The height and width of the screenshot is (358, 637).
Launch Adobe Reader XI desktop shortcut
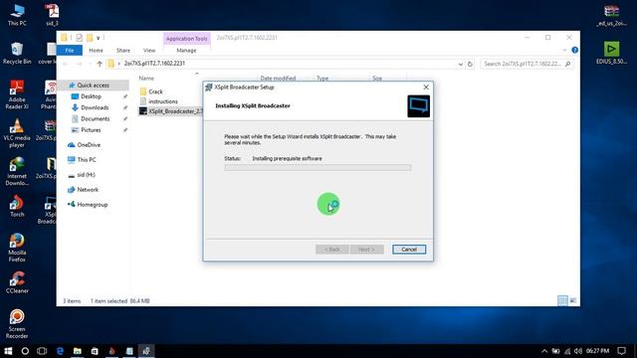point(17,94)
